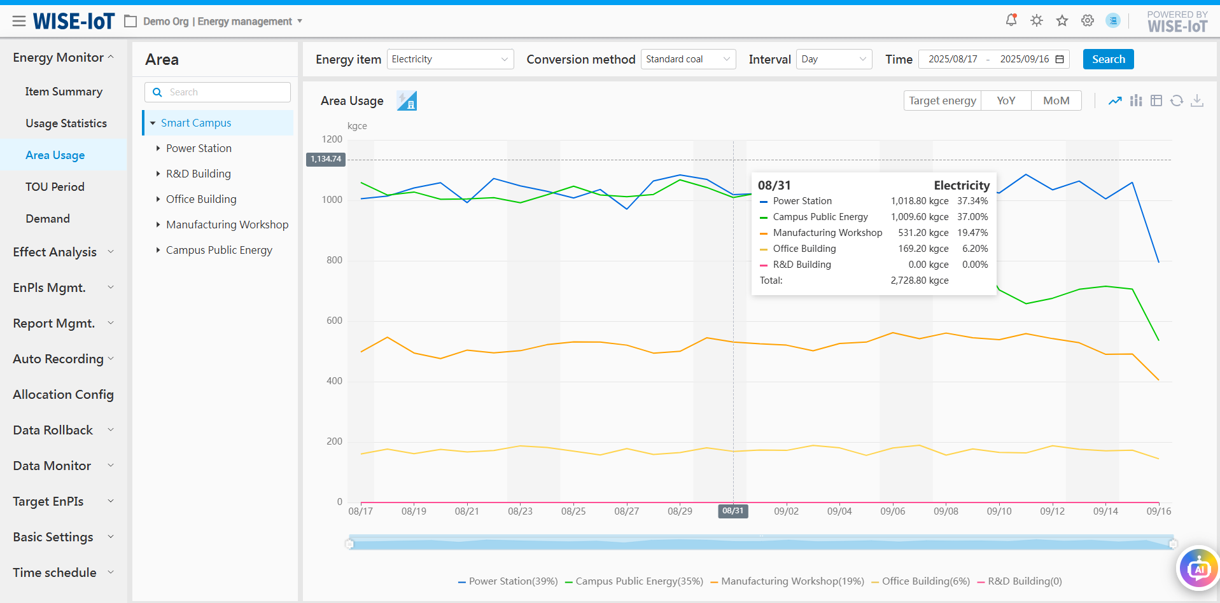Open the Energy item dropdown
1220x603 pixels.
tap(450, 59)
